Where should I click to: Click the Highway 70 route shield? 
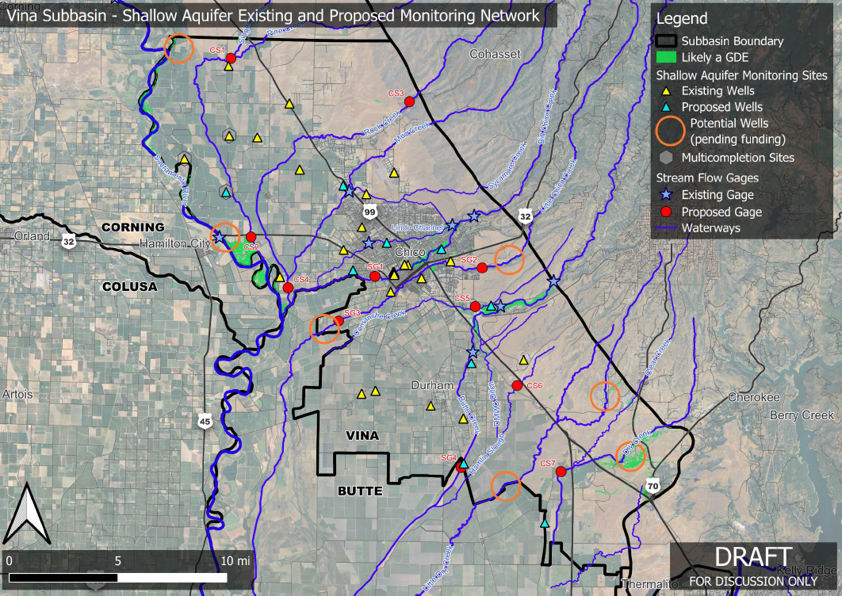coord(653,485)
